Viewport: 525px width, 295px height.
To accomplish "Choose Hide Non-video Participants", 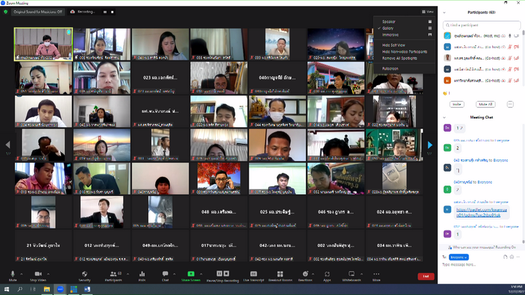I will pyautogui.click(x=404, y=52).
